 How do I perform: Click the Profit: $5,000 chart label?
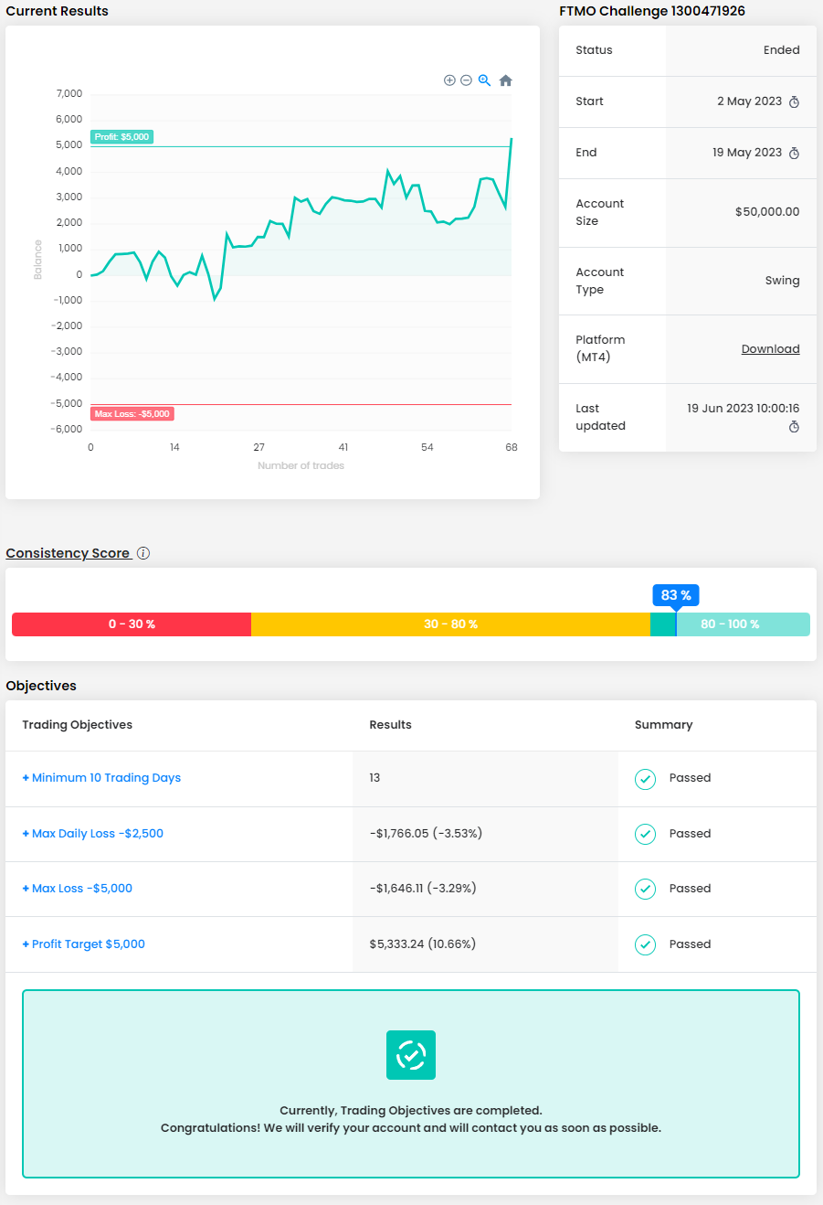[x=121, y=137]
